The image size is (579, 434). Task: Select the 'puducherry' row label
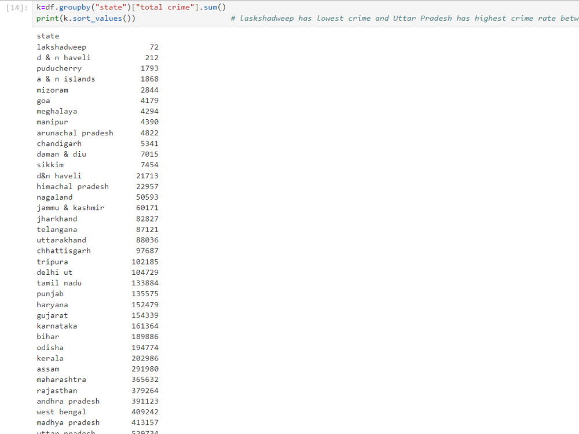[x=59, y=68]
